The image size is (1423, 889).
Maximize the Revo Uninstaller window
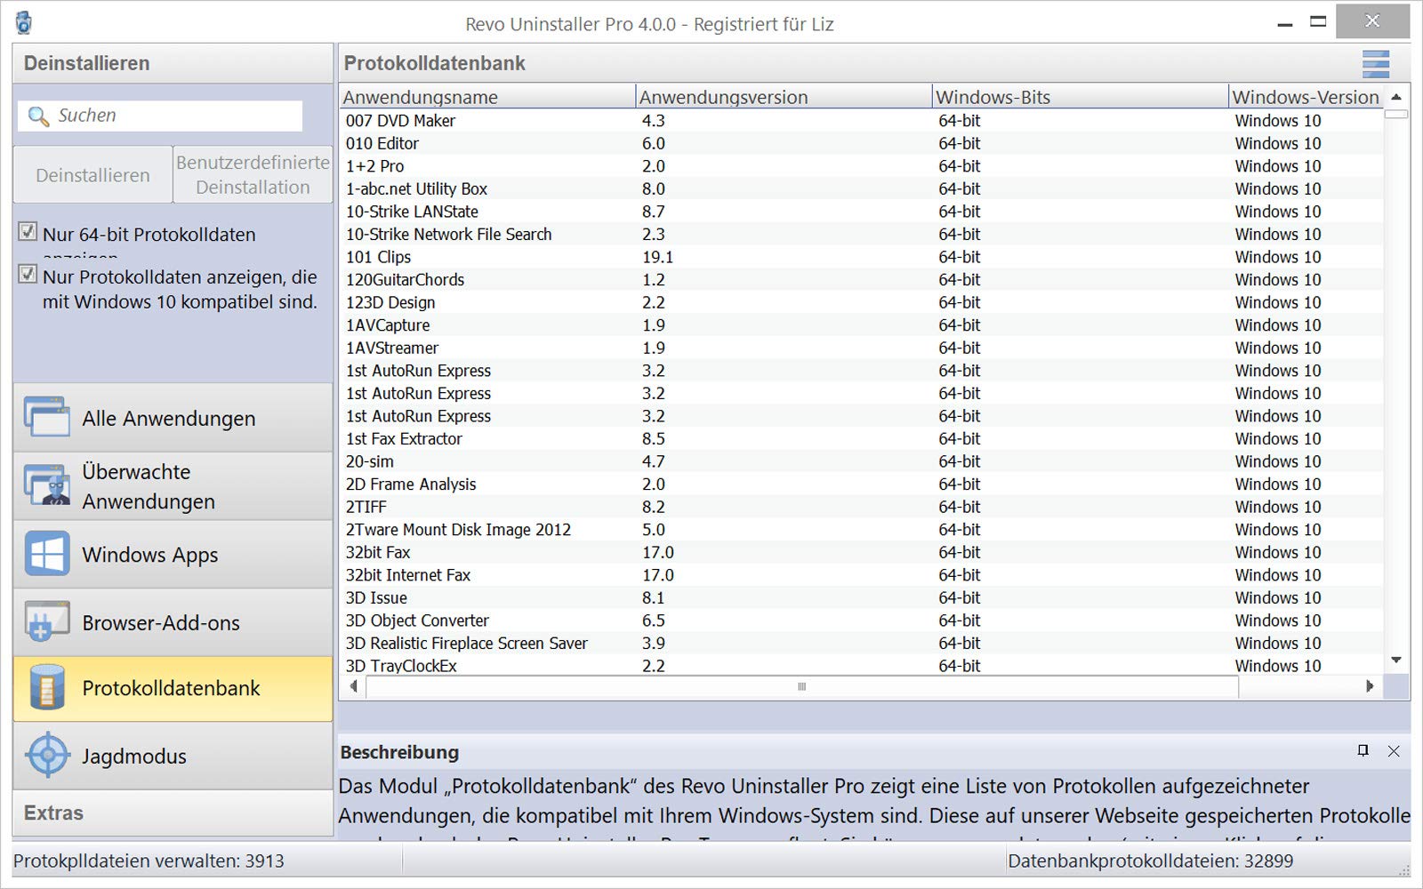1318,21
